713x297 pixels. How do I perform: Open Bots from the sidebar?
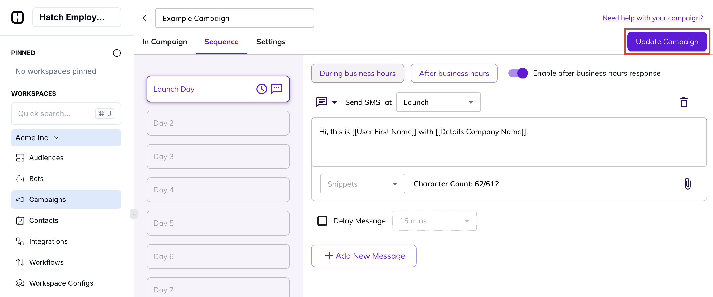pos(36,179)
